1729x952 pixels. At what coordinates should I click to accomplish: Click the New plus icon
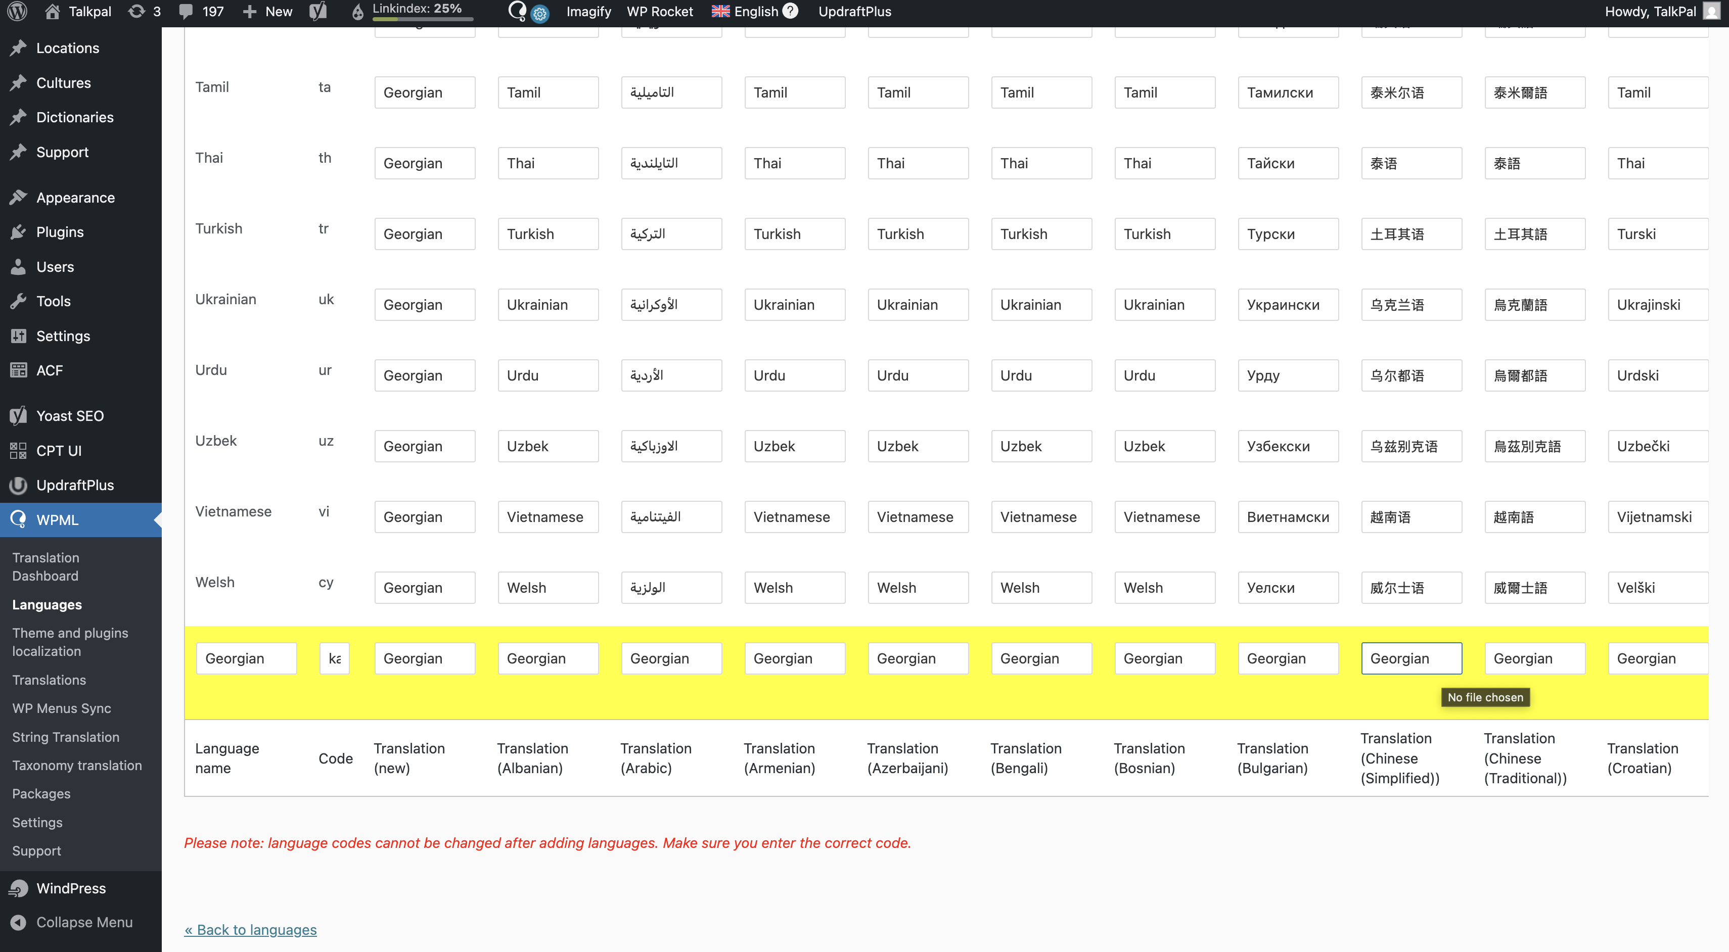point(250,12)
